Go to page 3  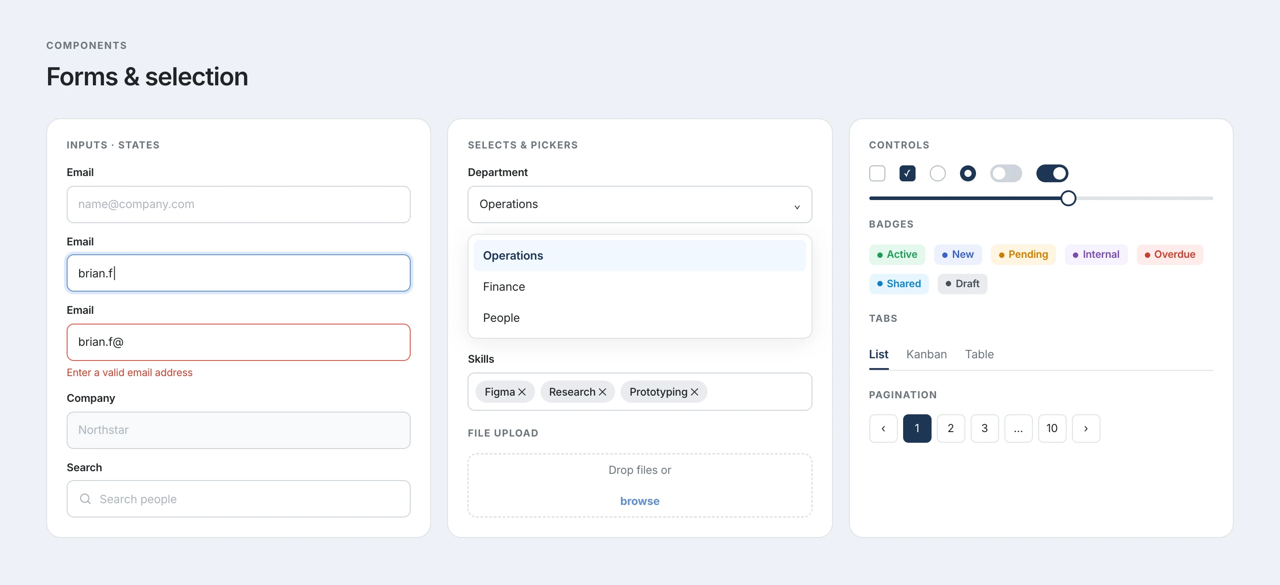click(x=984, y=429)
